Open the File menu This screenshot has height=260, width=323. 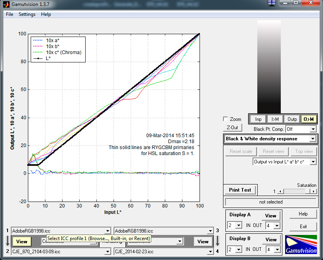point(10,14)
